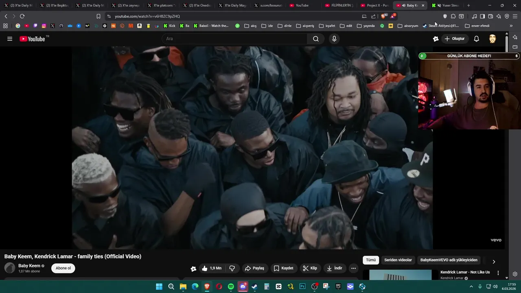Select the Seriden videolar chip
The width and height of the screenshot is (521, 293).
pyautogui.click(x=398, y=260)
